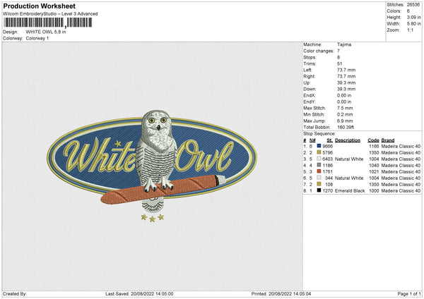Click thread code 1000 in stop row 8
Viewport: 424px width, 299px height.
[374, 191]
